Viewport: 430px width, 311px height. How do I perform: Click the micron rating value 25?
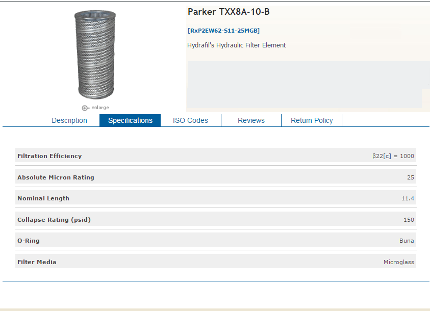[411, 177]
